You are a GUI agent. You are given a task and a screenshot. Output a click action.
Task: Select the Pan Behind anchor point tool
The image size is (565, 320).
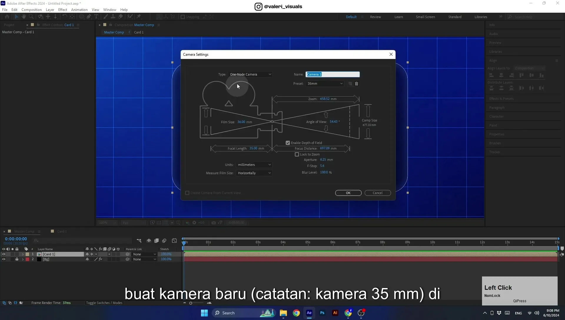point(72,17)
